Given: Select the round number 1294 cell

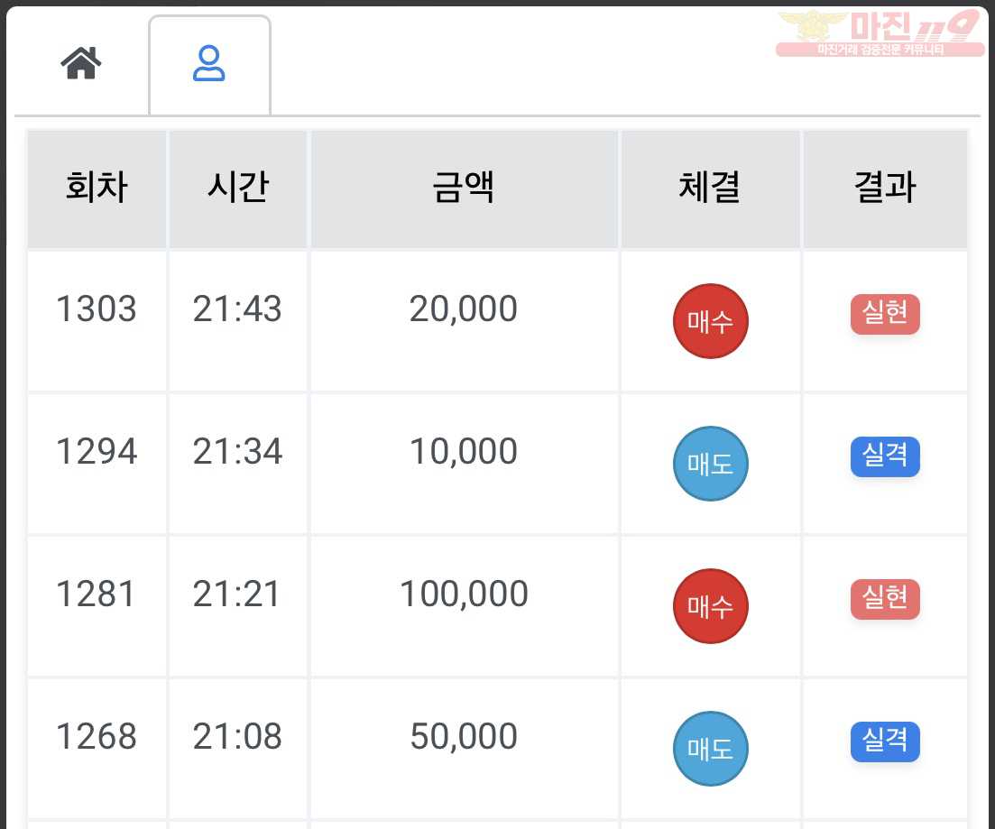Looking at the screenshot, I should [97, 464].
